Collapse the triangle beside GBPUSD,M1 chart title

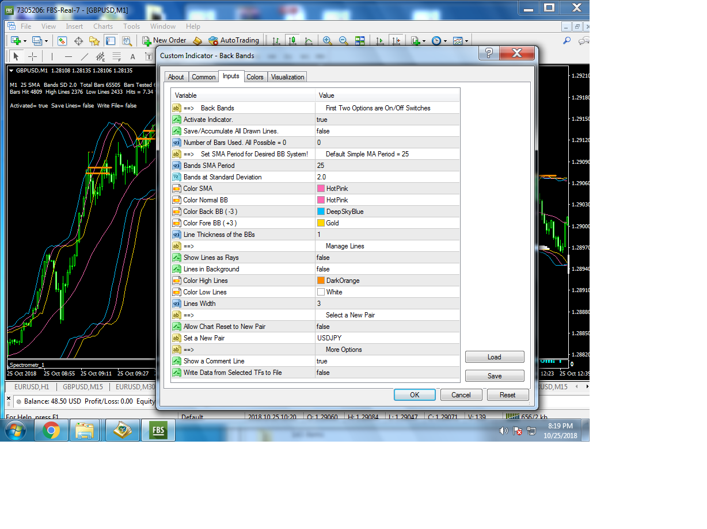(x=12, y=70)
